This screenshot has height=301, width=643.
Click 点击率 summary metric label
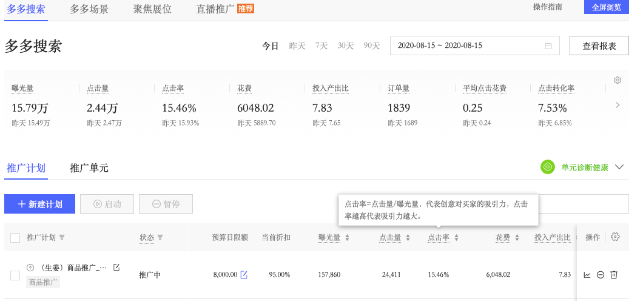point(173,88)
